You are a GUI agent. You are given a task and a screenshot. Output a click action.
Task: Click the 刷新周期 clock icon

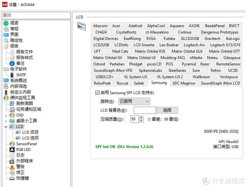click(x=12, y=104)
